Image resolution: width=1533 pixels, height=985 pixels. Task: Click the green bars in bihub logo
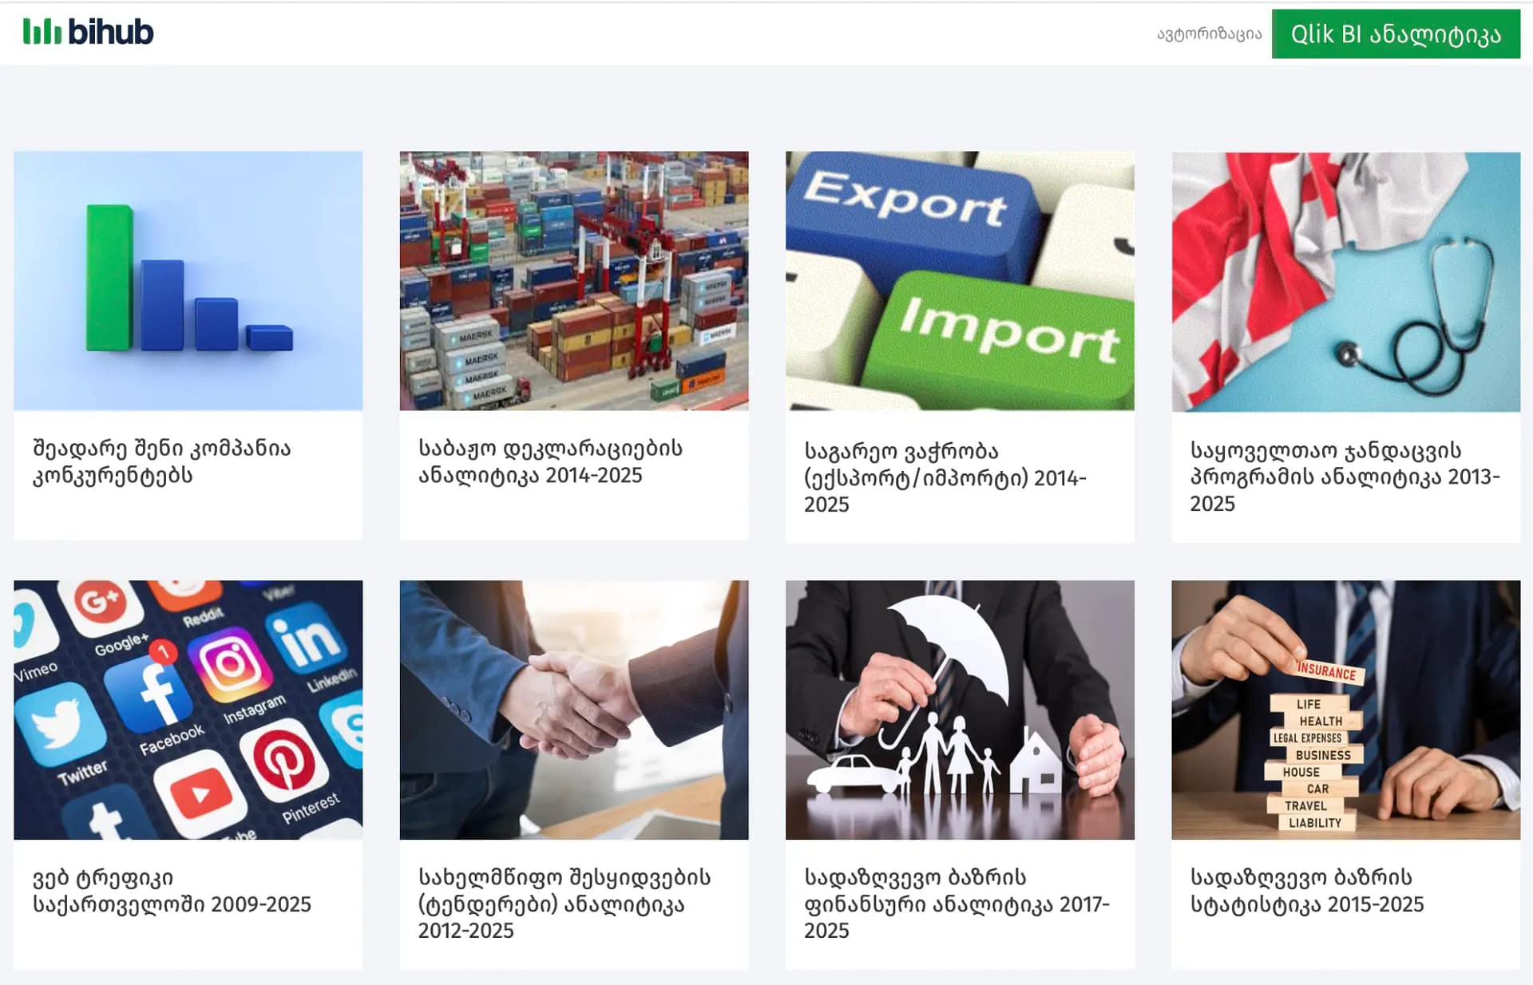coord(42,32)
